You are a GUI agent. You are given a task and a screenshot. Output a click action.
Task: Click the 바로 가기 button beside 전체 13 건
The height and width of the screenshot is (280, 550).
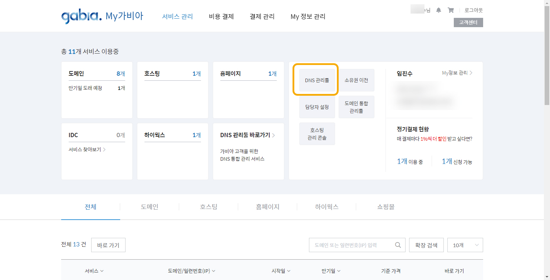tap(108, 245)
